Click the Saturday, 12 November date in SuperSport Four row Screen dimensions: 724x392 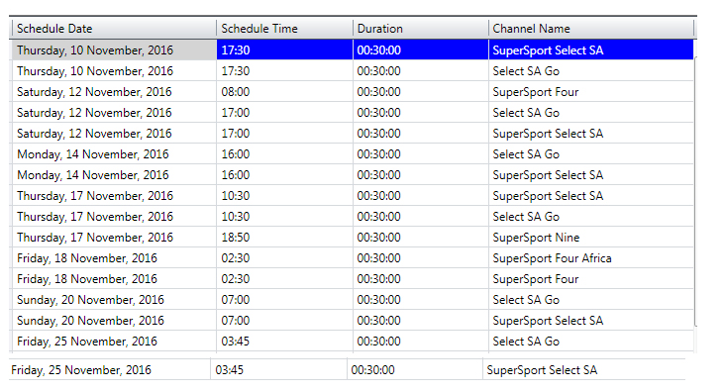pos(114,92)
